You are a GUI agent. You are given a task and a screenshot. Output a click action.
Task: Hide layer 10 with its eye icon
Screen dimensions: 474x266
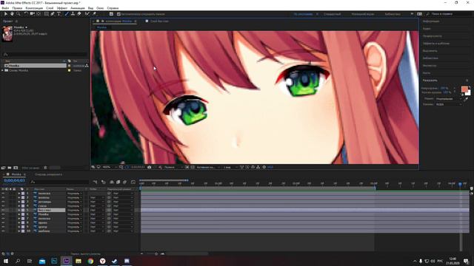tap(3, 231)
